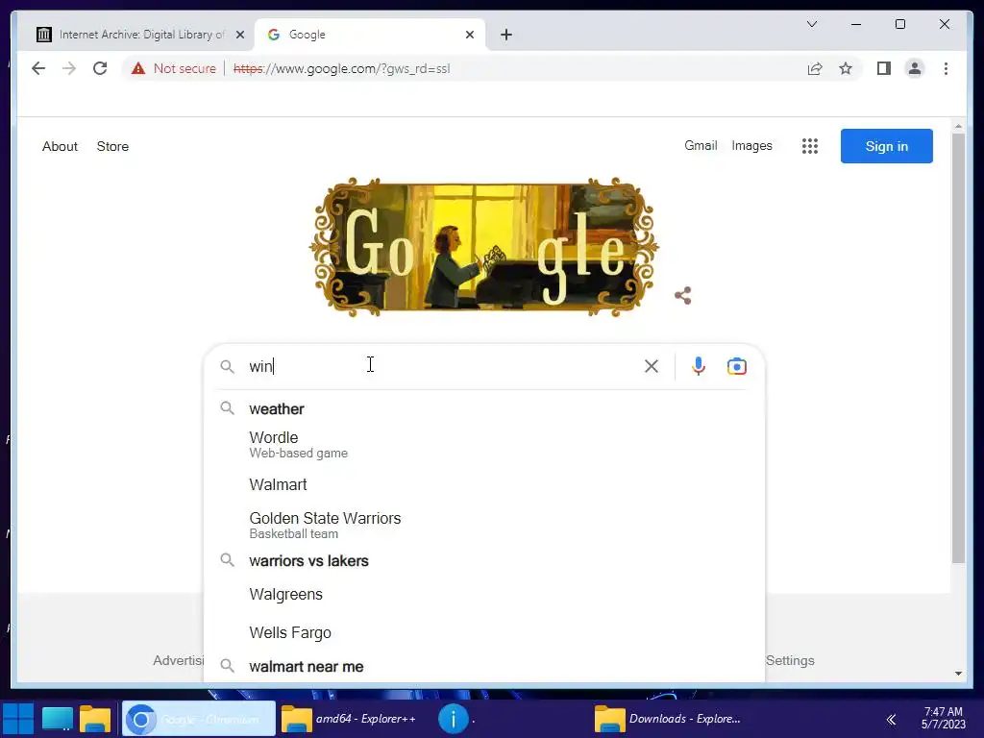Click the address bar URL

(x=341, y=68)
